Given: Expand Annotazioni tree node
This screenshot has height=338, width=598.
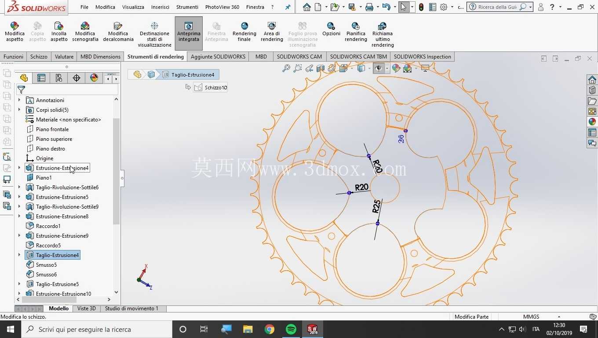Looking at the screenshot, I should (19, 100).
